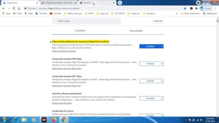Open the Translate bookmark
This screenshot has width=219, height=123.
[x=41, y=14]
